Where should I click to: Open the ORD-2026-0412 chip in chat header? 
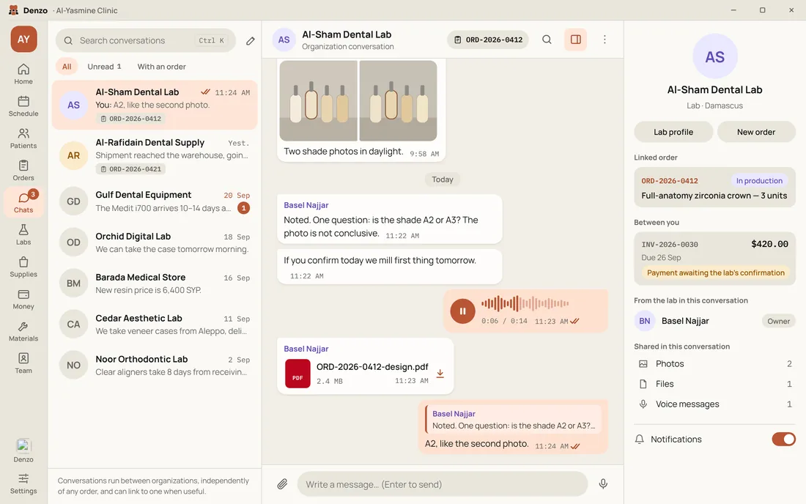click(x=488, y=40)
